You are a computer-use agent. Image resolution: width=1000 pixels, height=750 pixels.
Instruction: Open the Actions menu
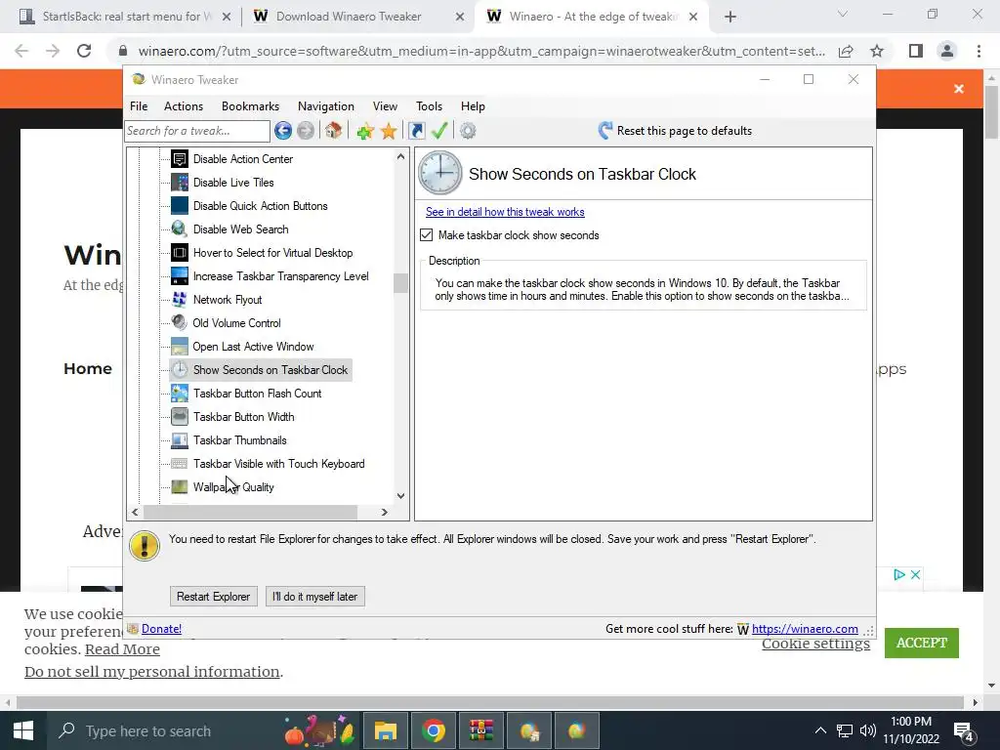pos(183,106)
